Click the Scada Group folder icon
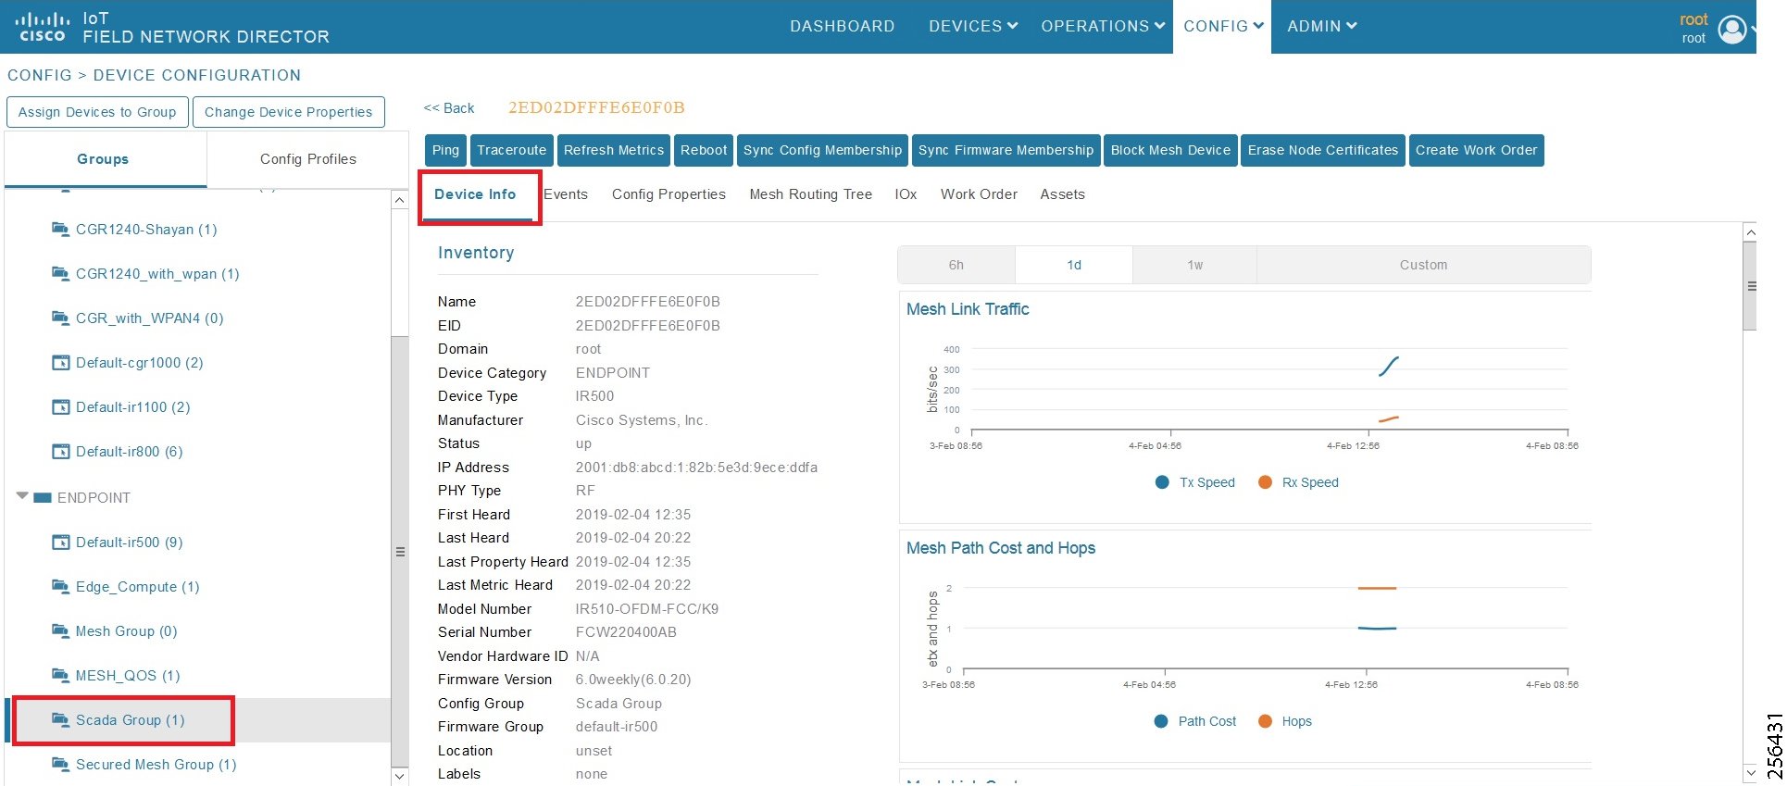This screenshot has height=786, width=1787. click(61, 719)
